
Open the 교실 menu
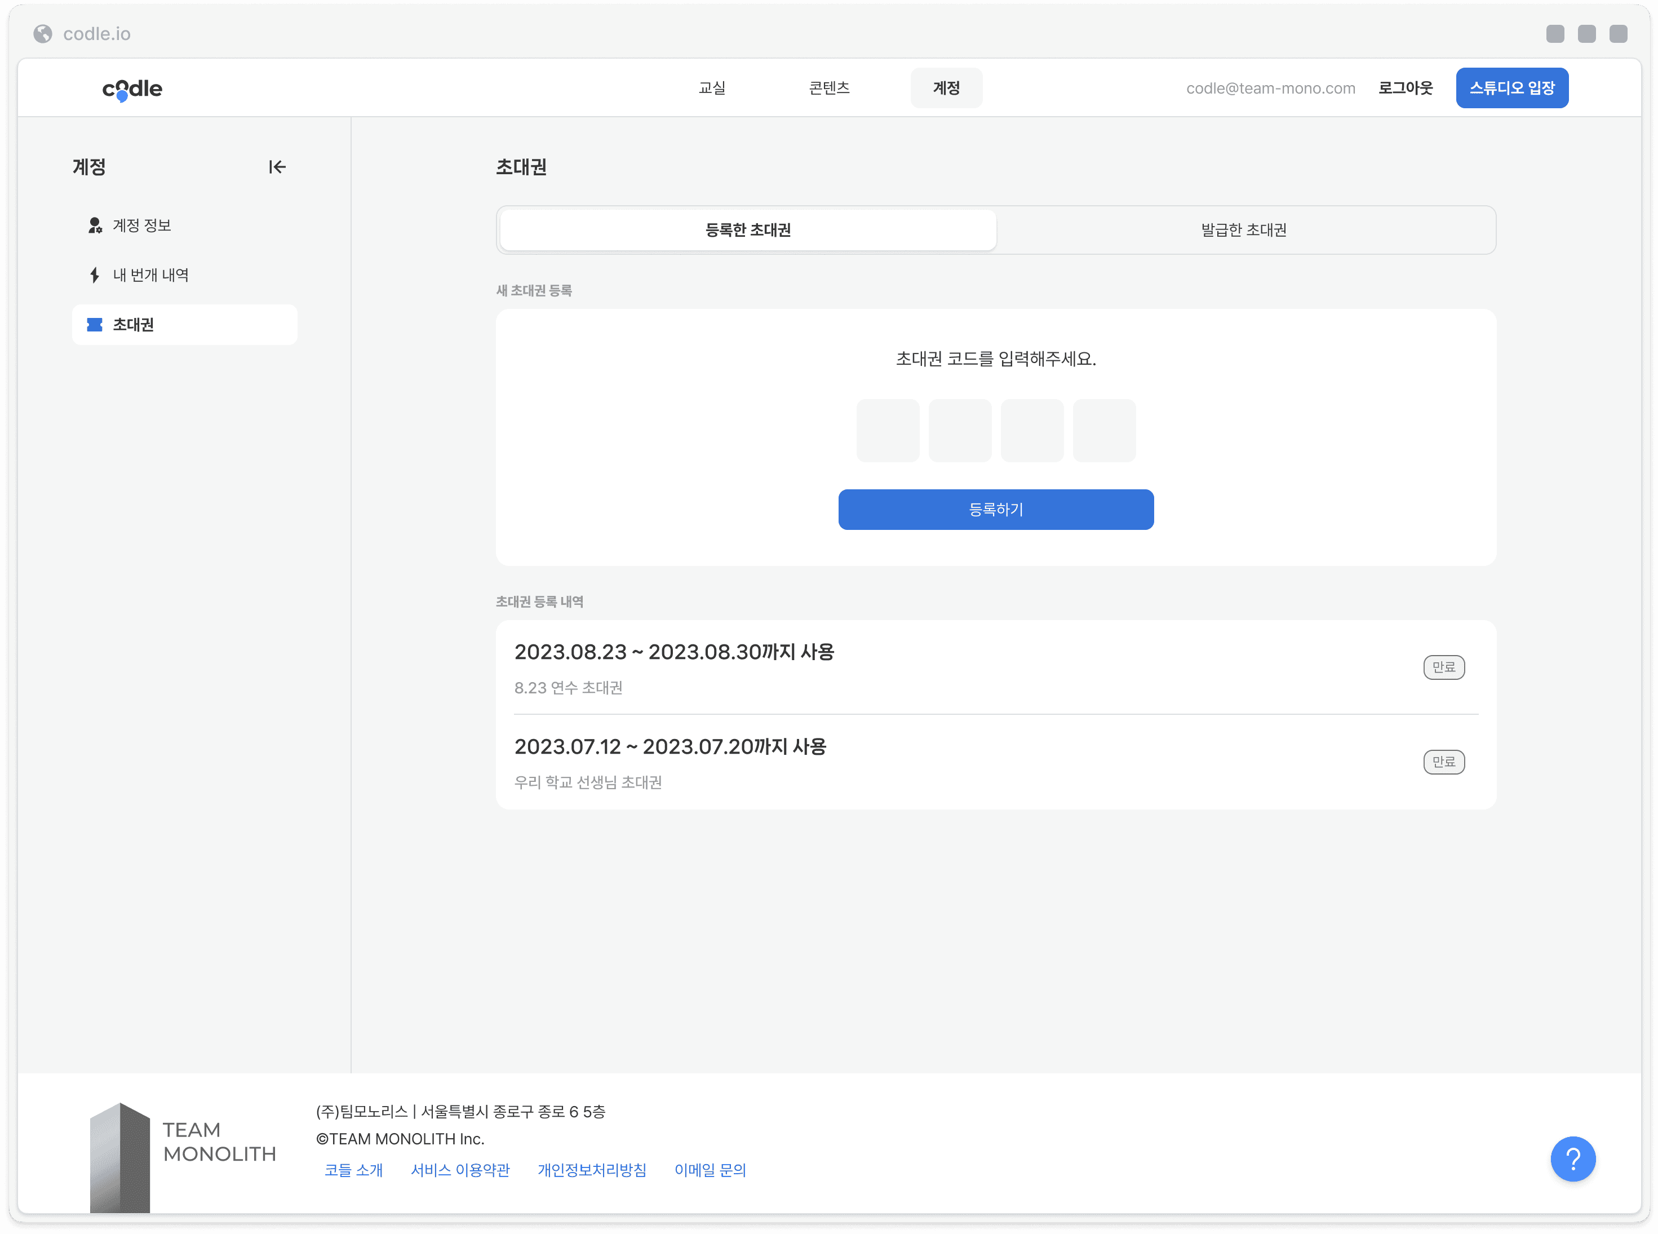(712, 88)
